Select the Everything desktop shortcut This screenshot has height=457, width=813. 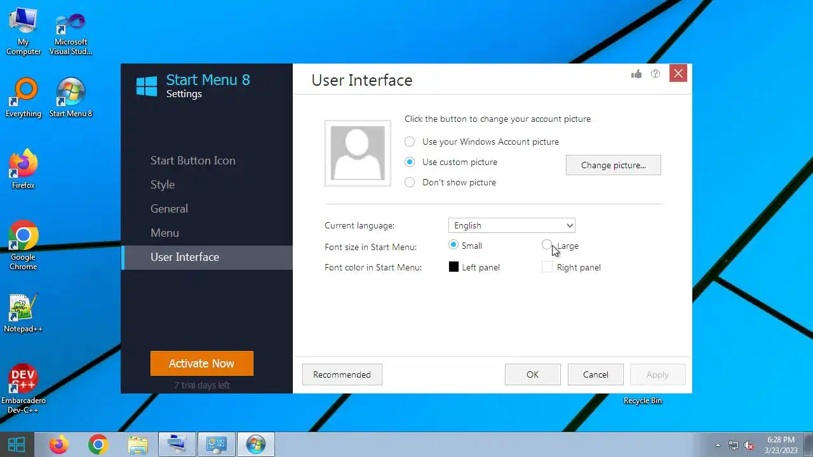pos(24,97)
